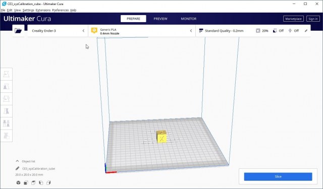Image resolution: width=323 pixels, height=189 pixels.
Task: Open the Extensions menu
Action: point(43,10)
